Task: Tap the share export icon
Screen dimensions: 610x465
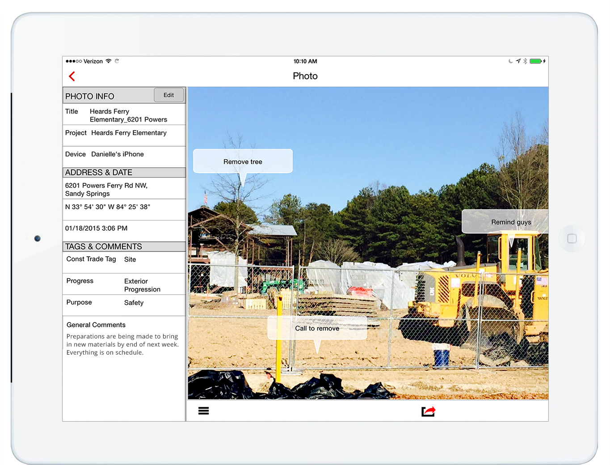Action: tap(428, 411)
